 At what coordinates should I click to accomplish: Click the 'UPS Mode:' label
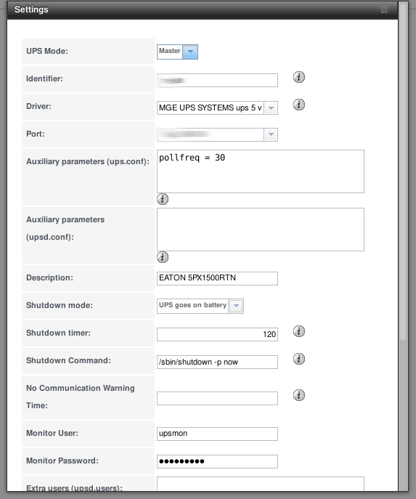[47, 52]
